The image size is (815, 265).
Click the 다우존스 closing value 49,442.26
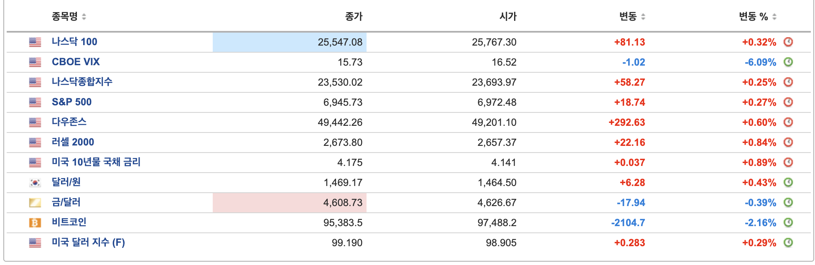340,122
